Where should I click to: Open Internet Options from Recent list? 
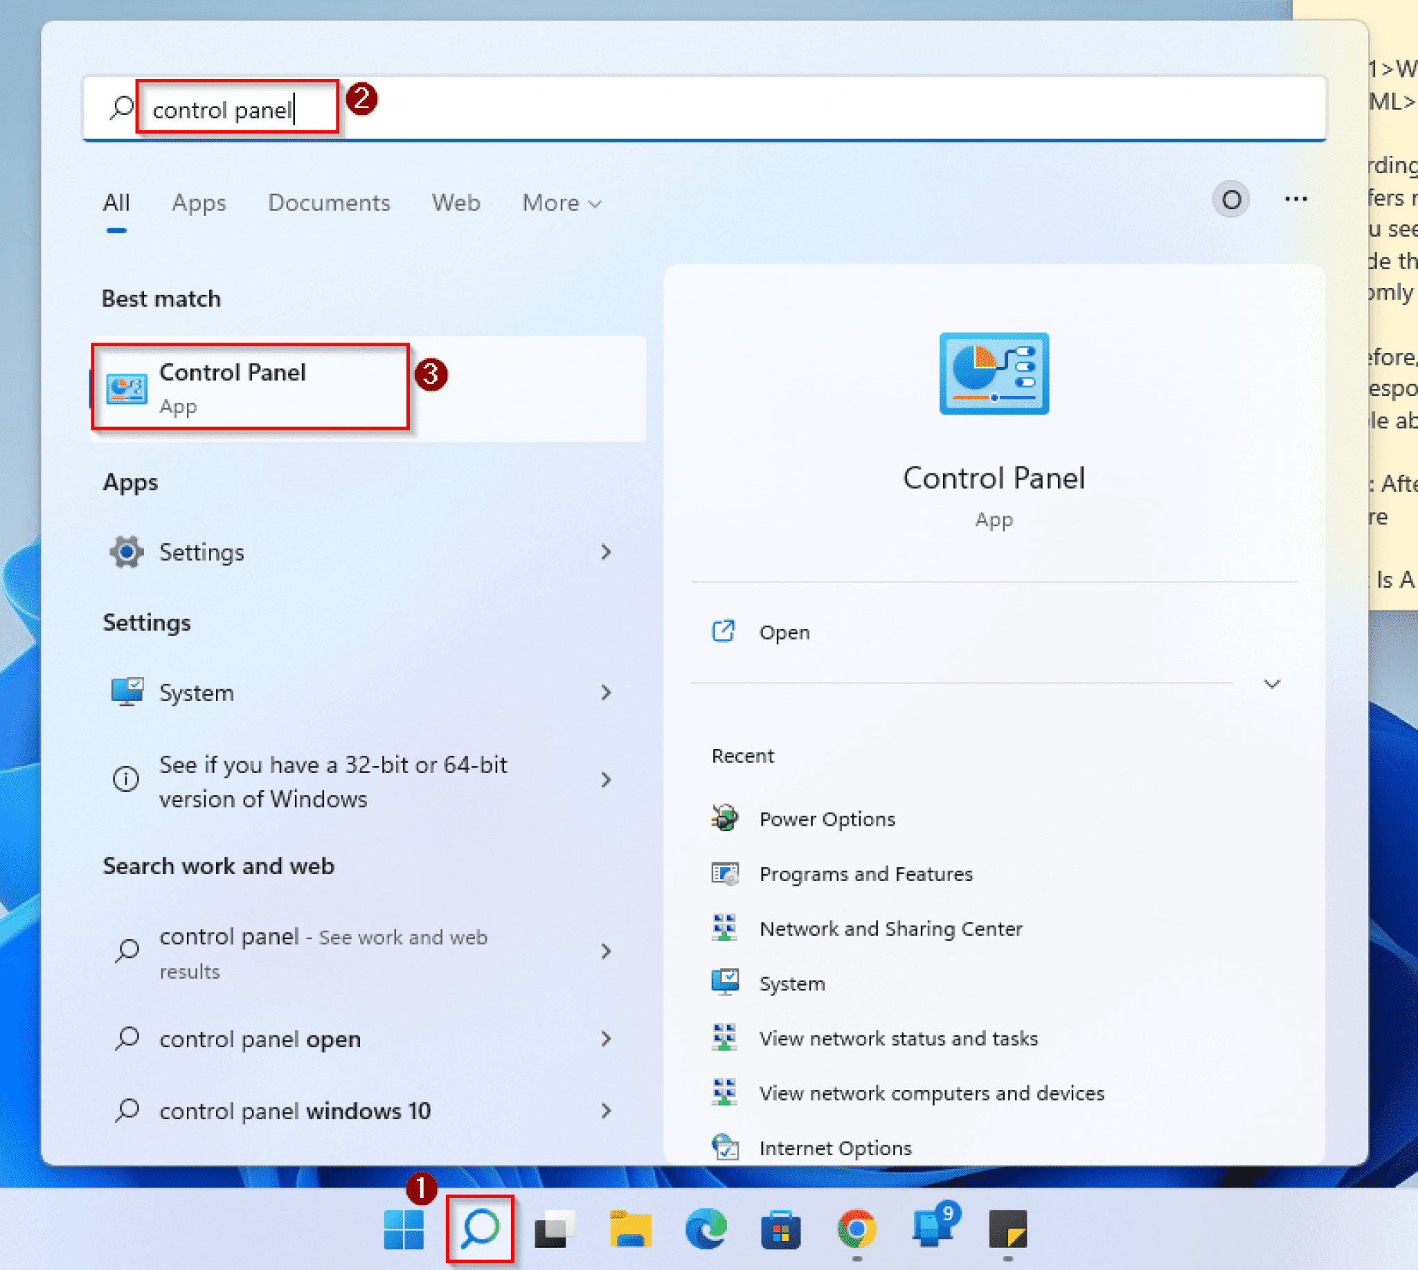835,1148
